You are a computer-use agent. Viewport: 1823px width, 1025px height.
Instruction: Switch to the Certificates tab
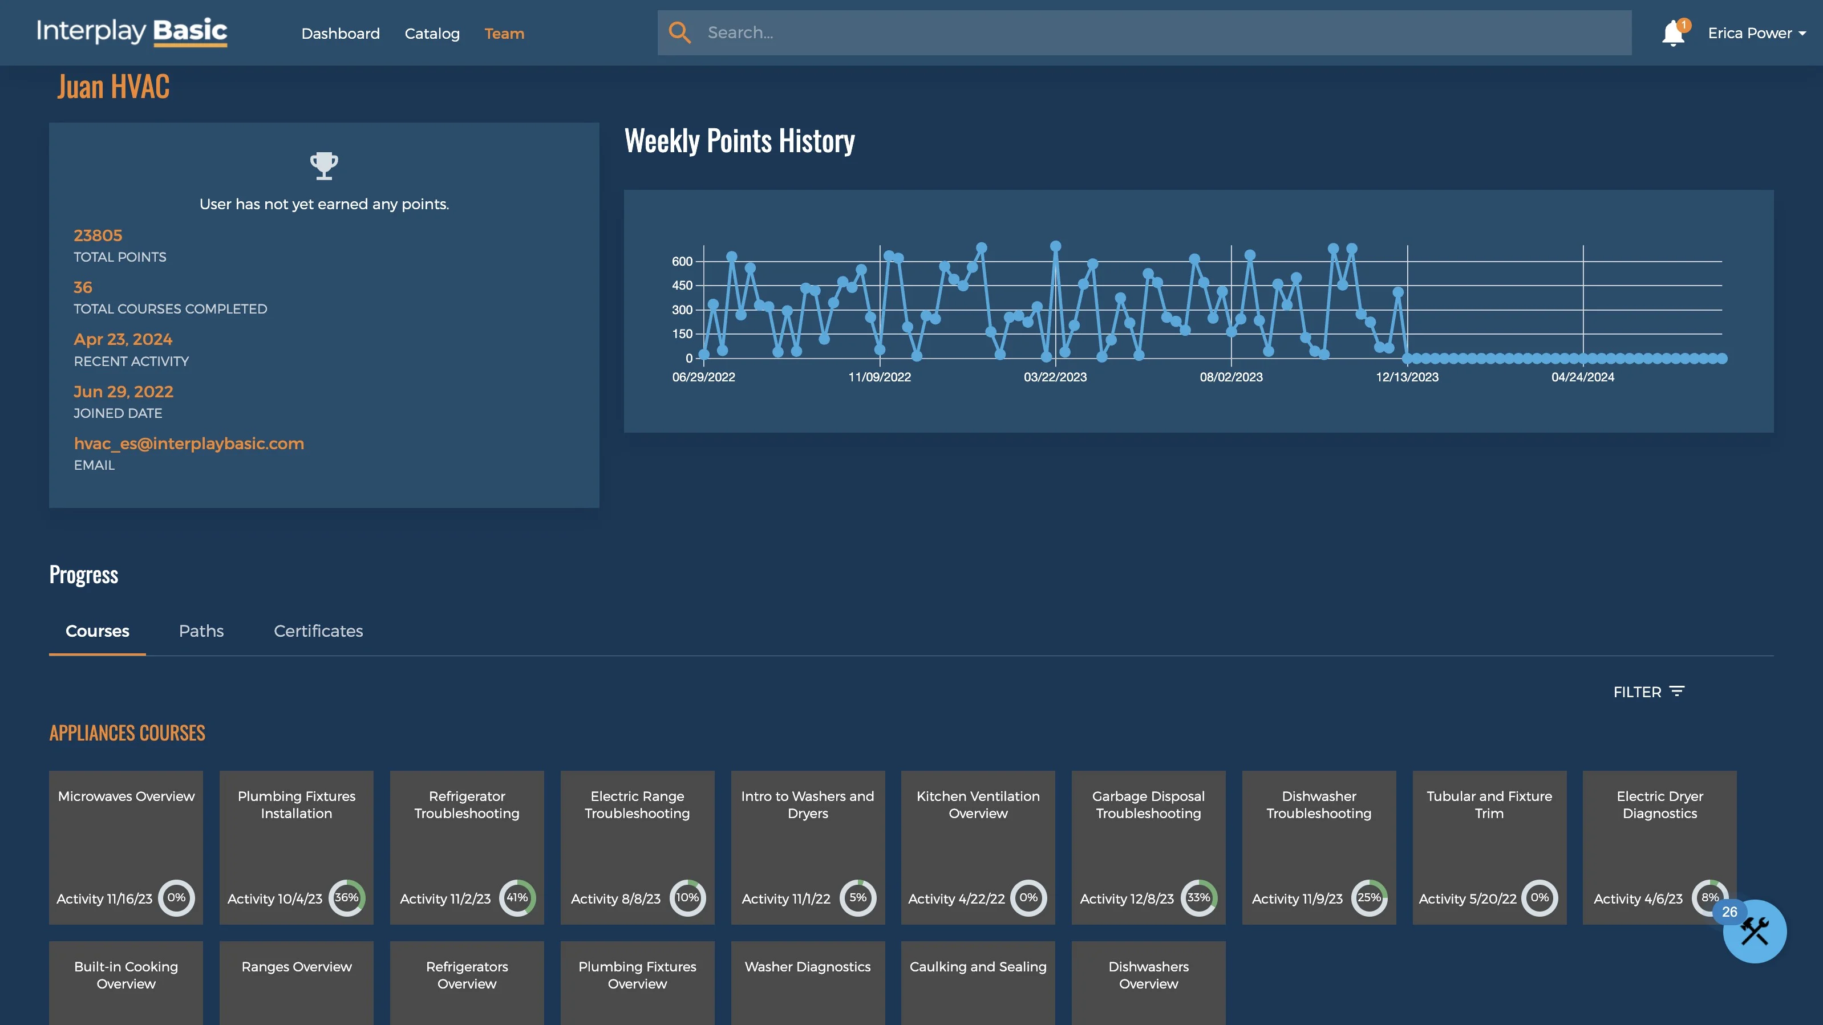[x=318, y=631]
